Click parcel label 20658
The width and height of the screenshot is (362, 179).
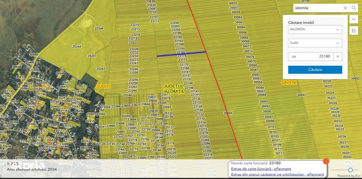click(17, 67)
